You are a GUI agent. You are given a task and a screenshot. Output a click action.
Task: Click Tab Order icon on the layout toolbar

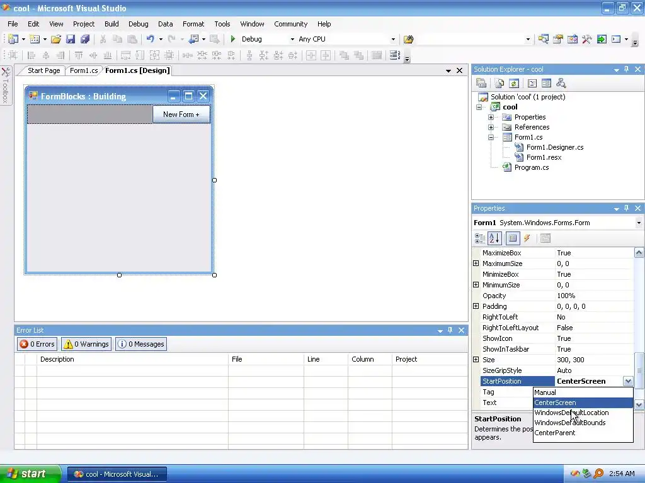(395, 55)
